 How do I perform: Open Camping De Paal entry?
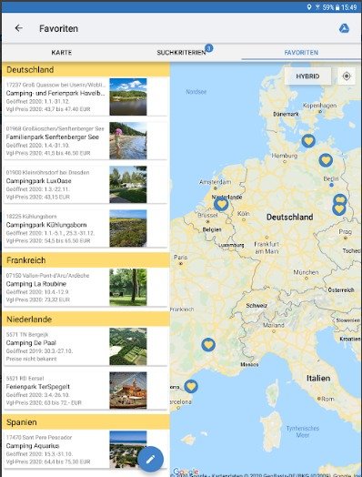pyautogui.click(x=85, y=347)
